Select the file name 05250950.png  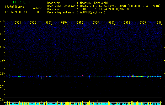pos(14,7)
